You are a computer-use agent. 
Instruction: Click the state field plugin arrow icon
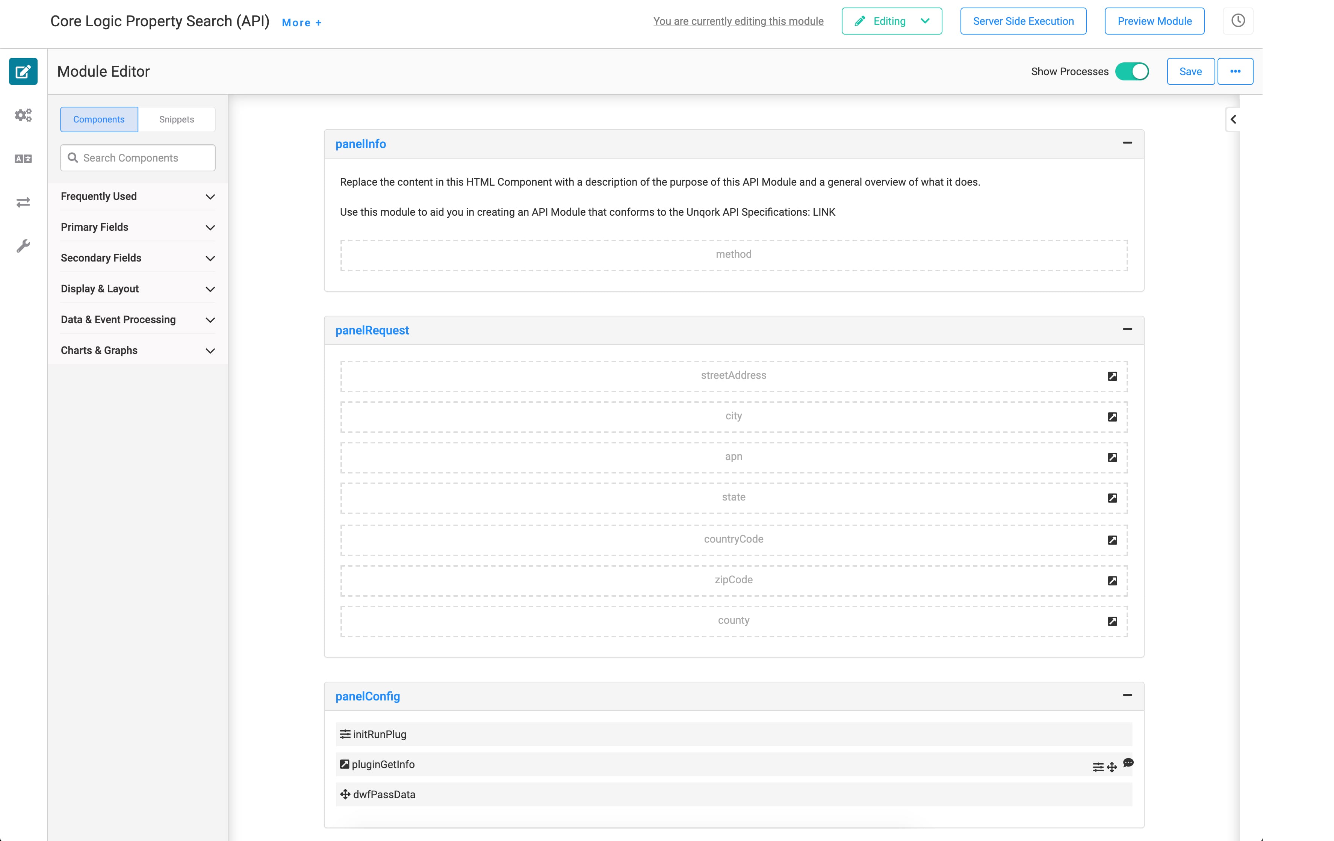pos(1112,498)
